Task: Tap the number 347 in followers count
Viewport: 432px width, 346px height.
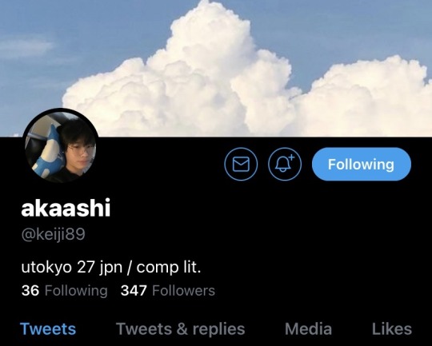Action: click(x=134, y=291)
